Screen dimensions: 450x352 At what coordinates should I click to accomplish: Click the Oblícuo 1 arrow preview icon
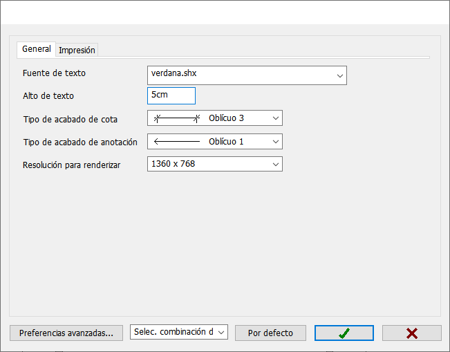pyautogui.click(x=177, y=142)
